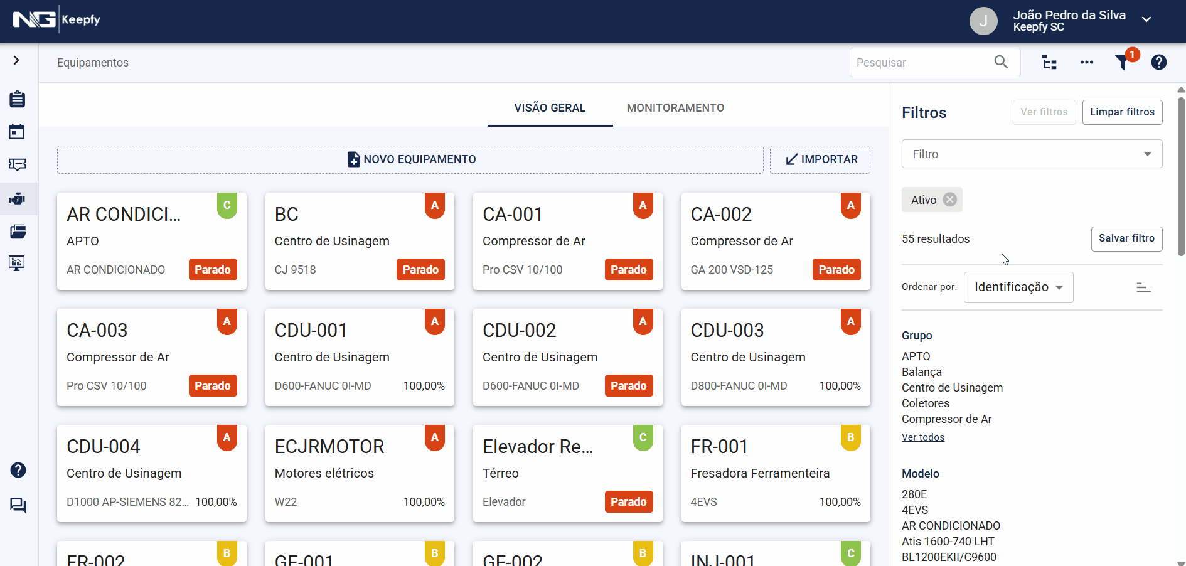Open the Identificação sort dropdown
1186x566 pixels.
[x=1018, y=287]
